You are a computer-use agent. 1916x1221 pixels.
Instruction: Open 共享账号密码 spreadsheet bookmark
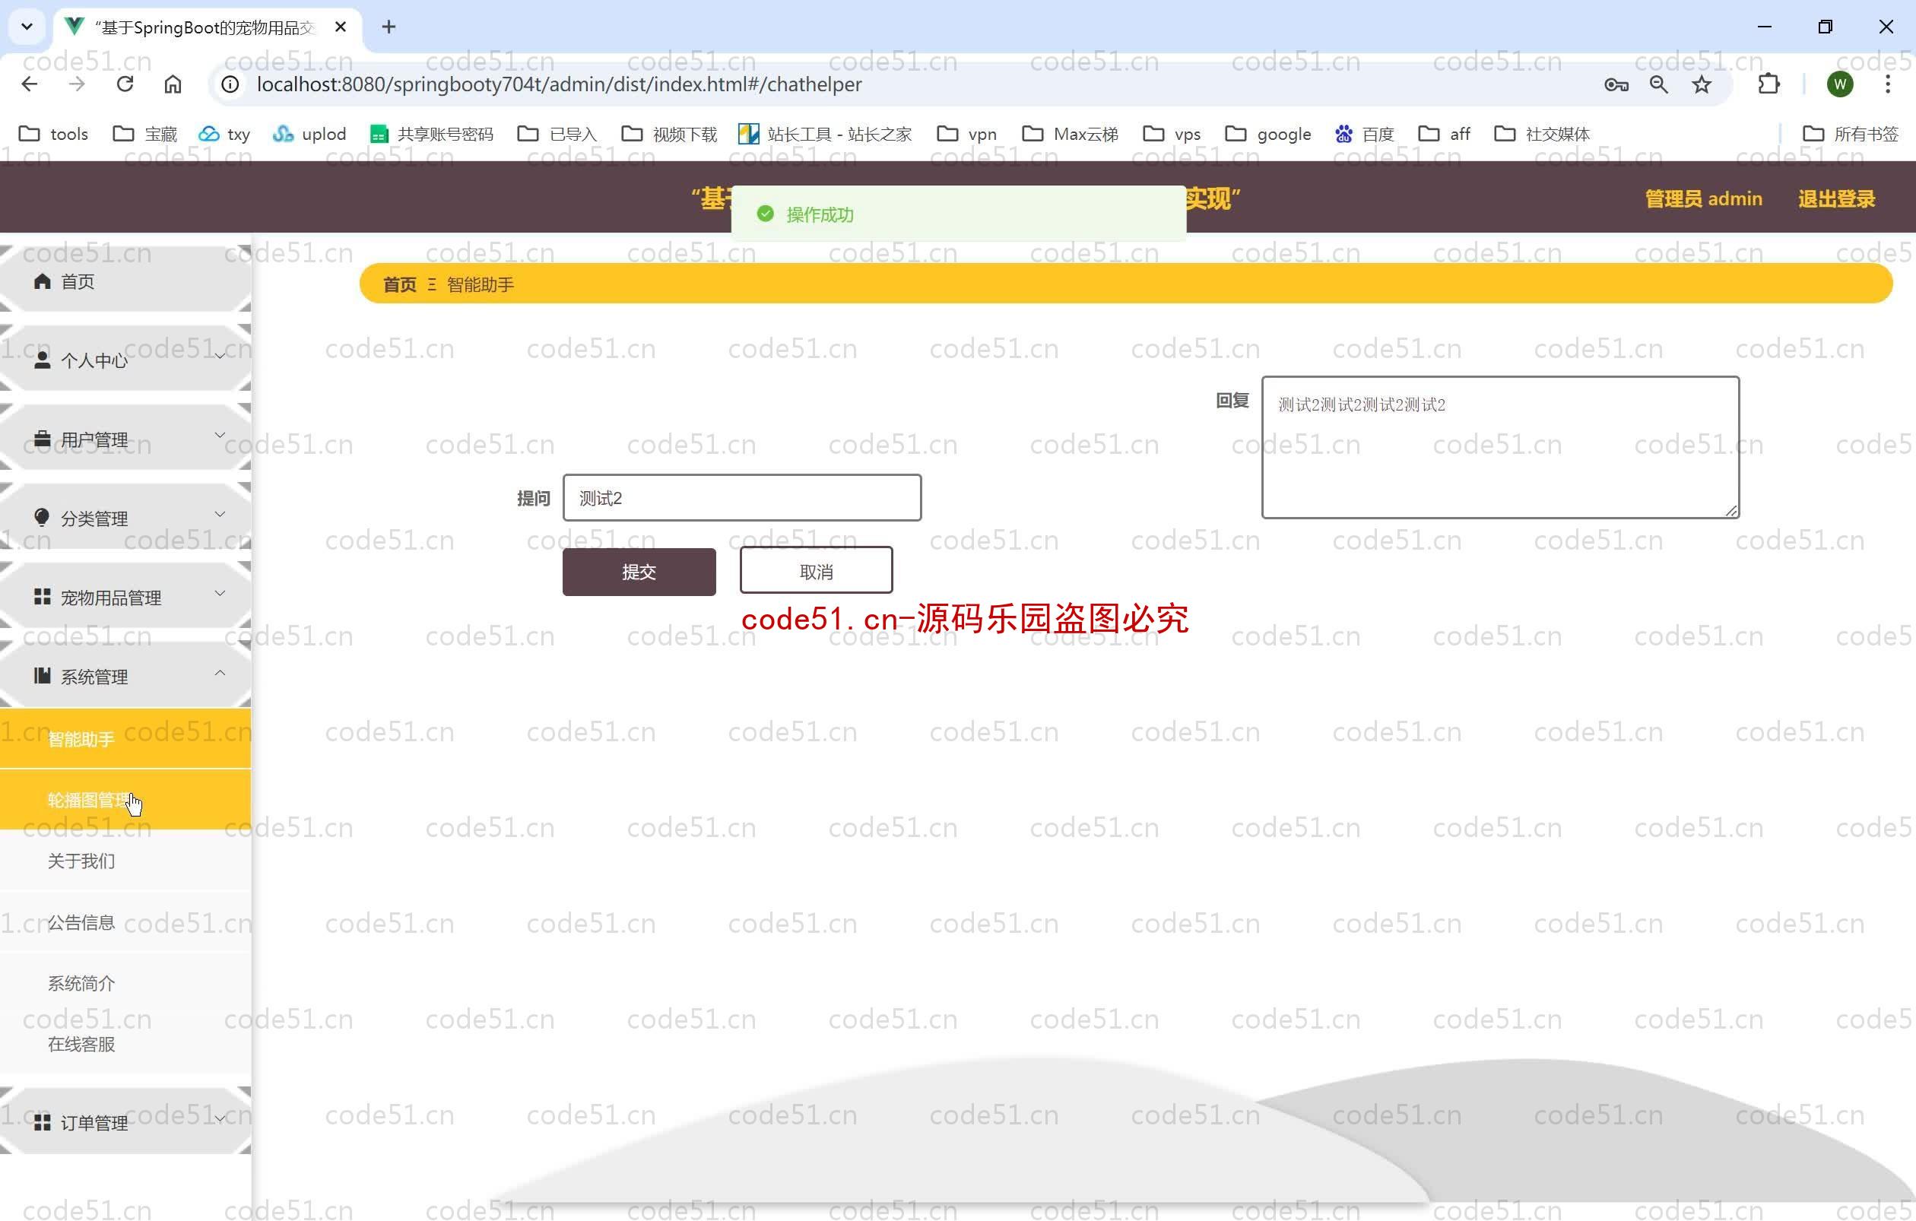pyautogui.click(x=431, y=134)
